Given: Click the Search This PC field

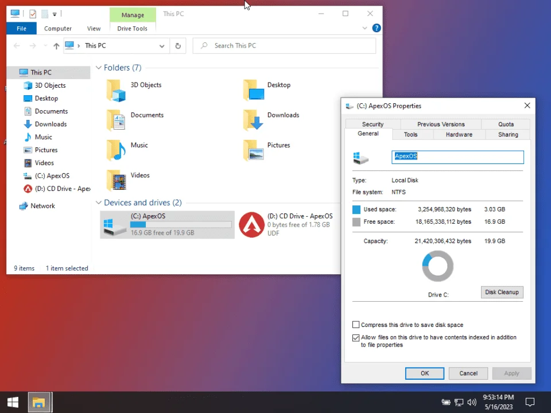Looking at the screenshot, I should coord(284,46).
